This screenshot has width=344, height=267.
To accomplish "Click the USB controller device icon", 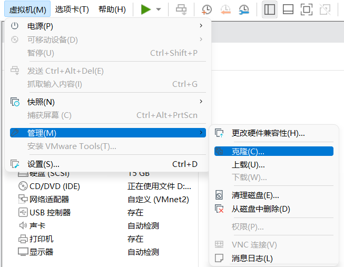I will [23, 212].
